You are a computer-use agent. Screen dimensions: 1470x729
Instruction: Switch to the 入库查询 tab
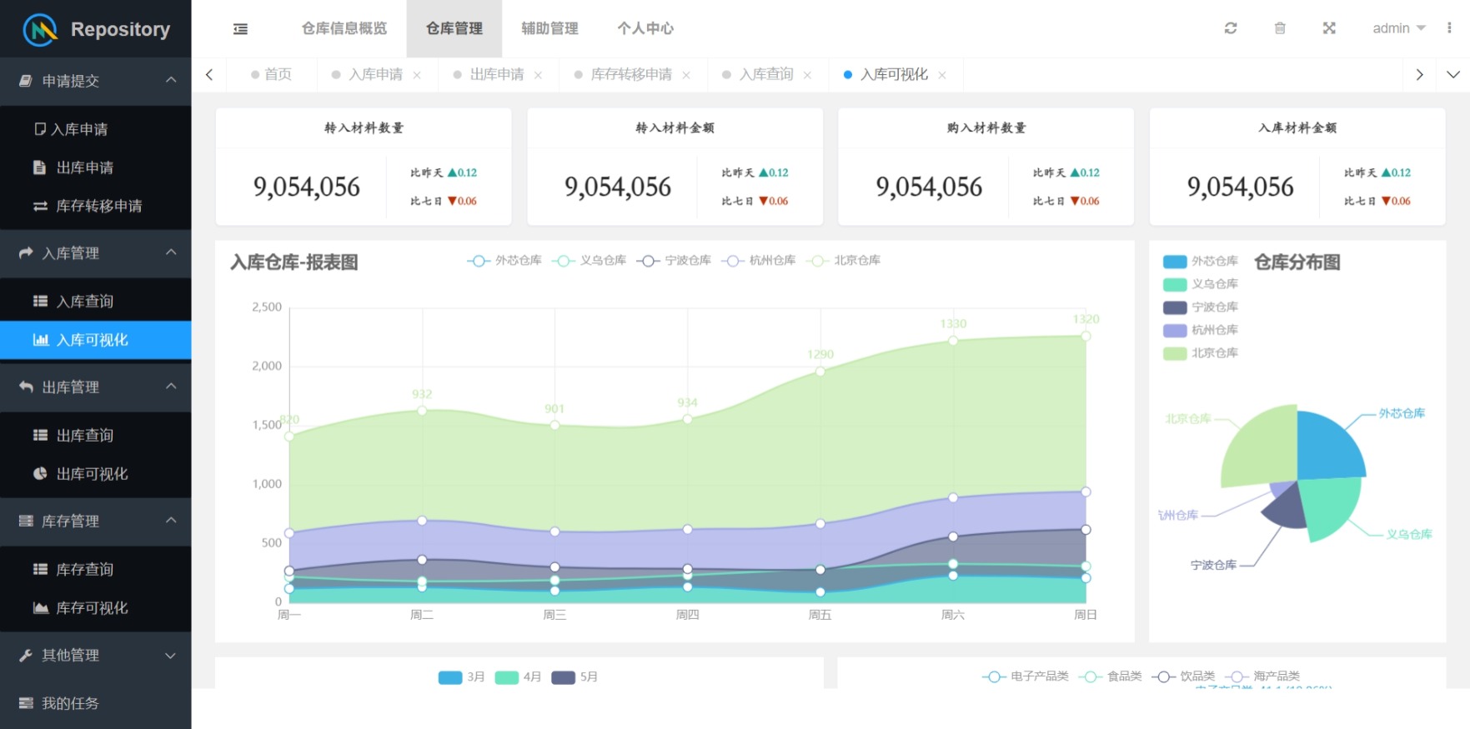[x=766, y=75]
